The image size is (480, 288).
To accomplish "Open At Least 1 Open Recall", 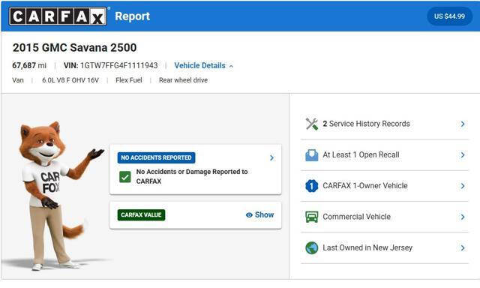I will pos(385,154).
